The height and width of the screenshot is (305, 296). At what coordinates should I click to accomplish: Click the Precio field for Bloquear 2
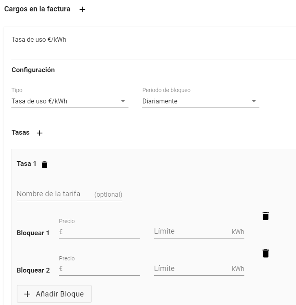coord(100,269)
